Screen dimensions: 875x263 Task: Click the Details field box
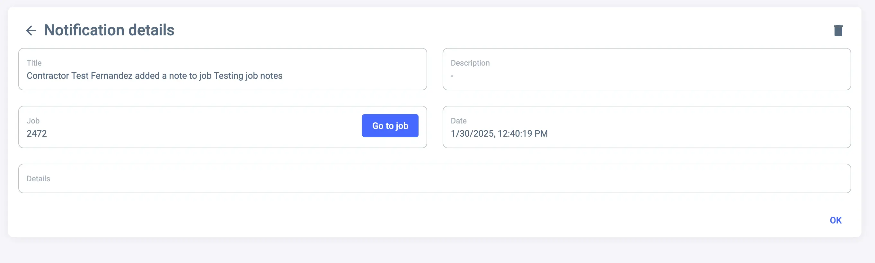click(x=434, y=178)
